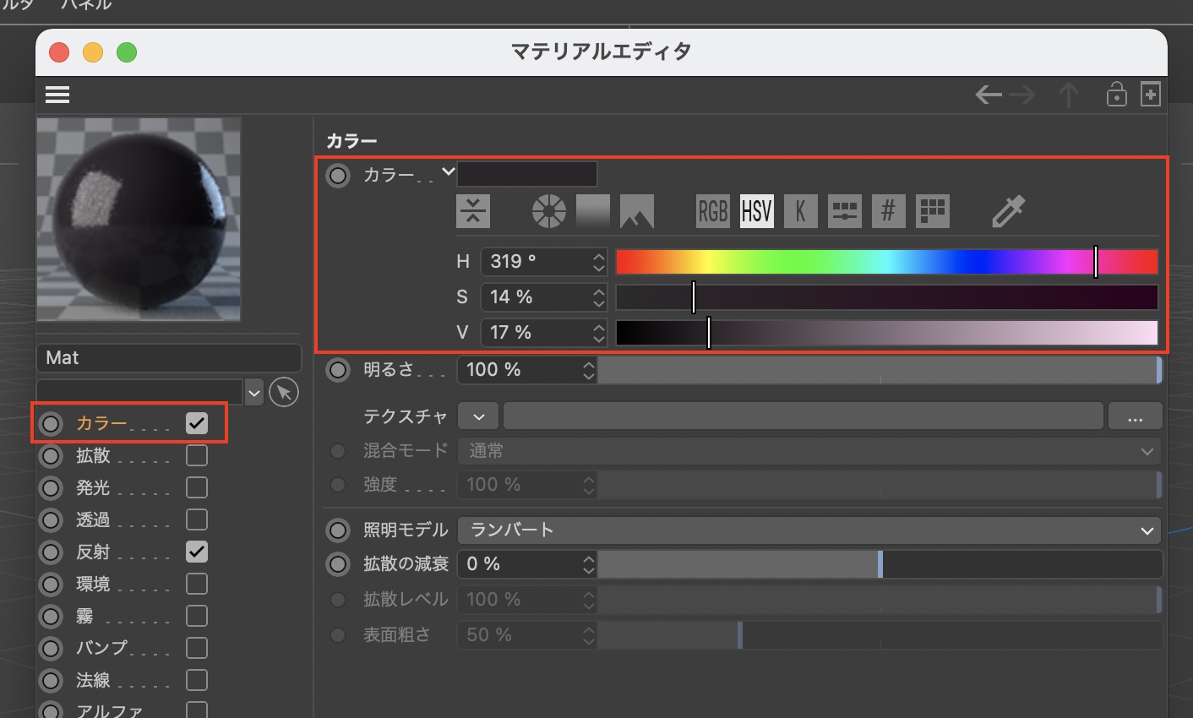The width and height of the screenshot is (1193, 718).
Task: Open the color swatches grid icon
Action: click(x=932, y=211)
